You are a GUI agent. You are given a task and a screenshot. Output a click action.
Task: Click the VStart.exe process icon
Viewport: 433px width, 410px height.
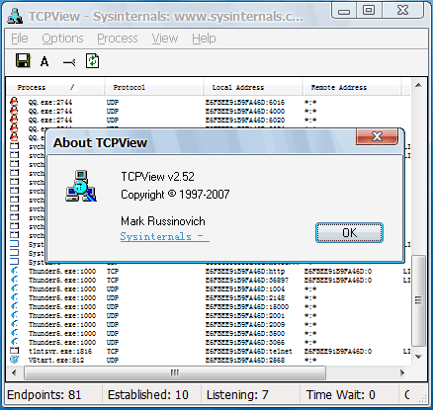(x=15, y=360)
